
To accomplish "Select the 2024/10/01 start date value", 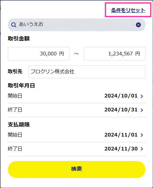I will pyautogui.click(x=121, y=96).
